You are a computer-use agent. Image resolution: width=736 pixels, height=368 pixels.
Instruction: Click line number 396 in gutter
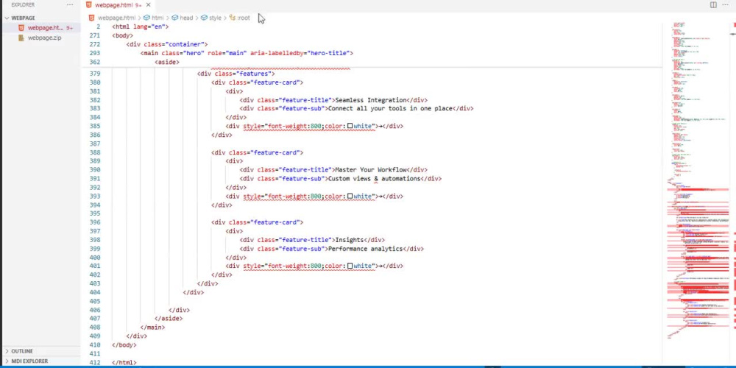pyautogui.click(x=95, y=222)
